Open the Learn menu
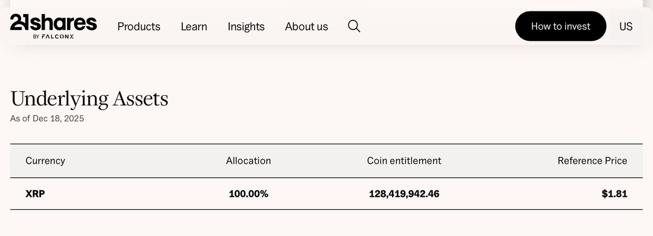 [194, 26]
